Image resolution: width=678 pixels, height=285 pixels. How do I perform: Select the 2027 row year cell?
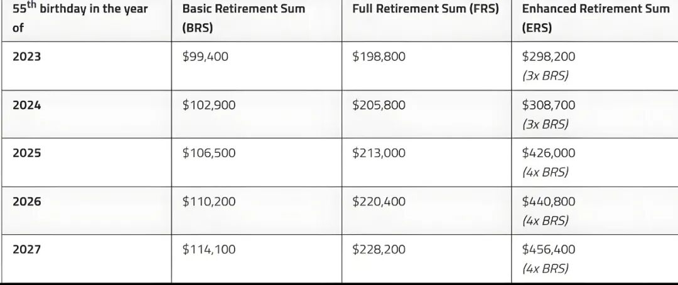point(26,249)
